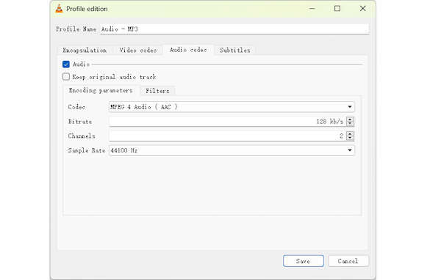Minimize the Profile edition window
This screenshot has height=280, width=441.
(312, 8)
